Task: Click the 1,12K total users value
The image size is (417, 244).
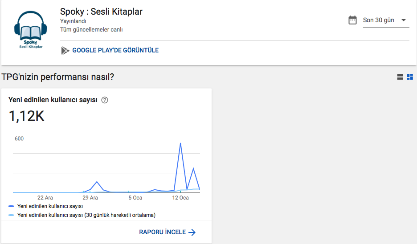Action: click(27, 116)
